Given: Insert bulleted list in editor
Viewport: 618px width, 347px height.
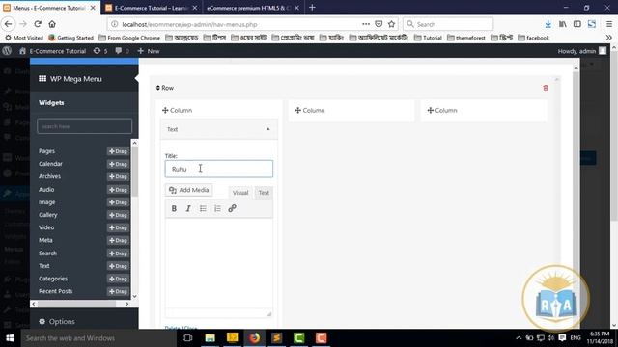Looking at the screenshot, I should pyautogui.click(x=203, y=208).
